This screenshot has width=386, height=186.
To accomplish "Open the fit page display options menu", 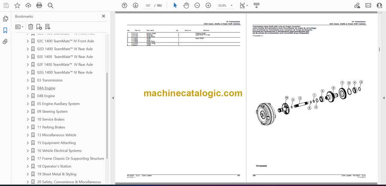I will [243, 6].
